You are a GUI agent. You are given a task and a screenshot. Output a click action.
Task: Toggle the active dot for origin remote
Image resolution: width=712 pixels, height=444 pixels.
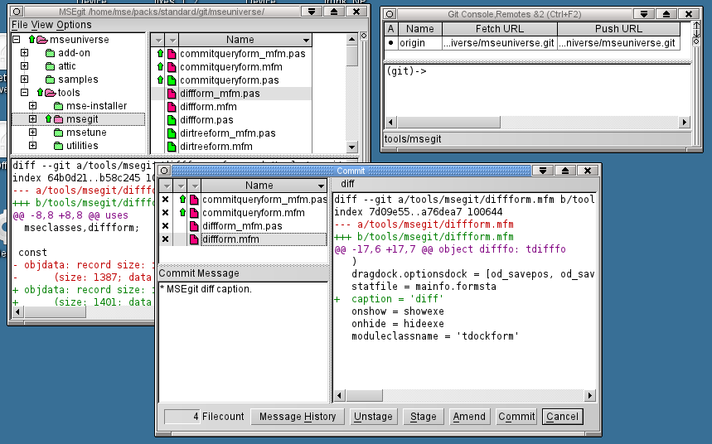click(x=391, y=43)
